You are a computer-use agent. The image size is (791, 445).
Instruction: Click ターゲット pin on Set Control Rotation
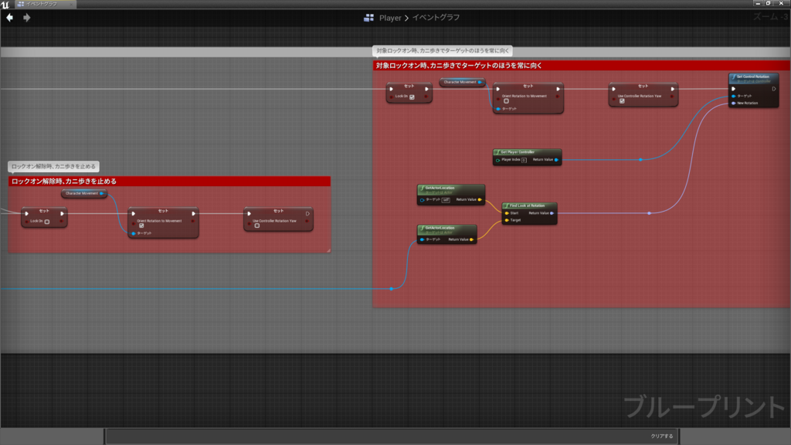[734, 96]
